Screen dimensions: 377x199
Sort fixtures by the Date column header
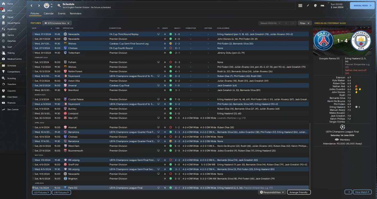click(x=34, y=28)
